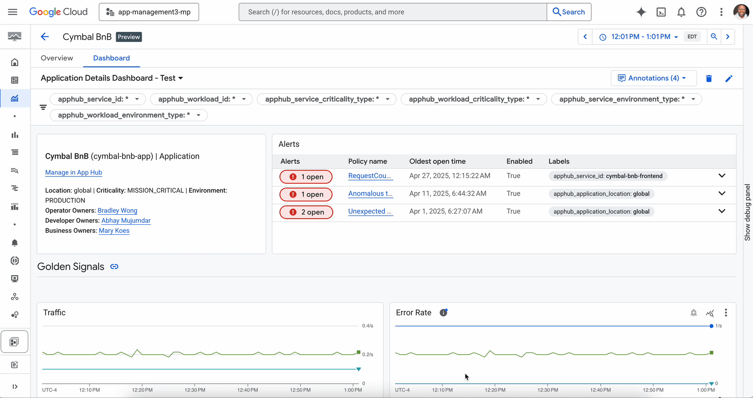Open the main navigation hamburger menu

pos(13,12)
